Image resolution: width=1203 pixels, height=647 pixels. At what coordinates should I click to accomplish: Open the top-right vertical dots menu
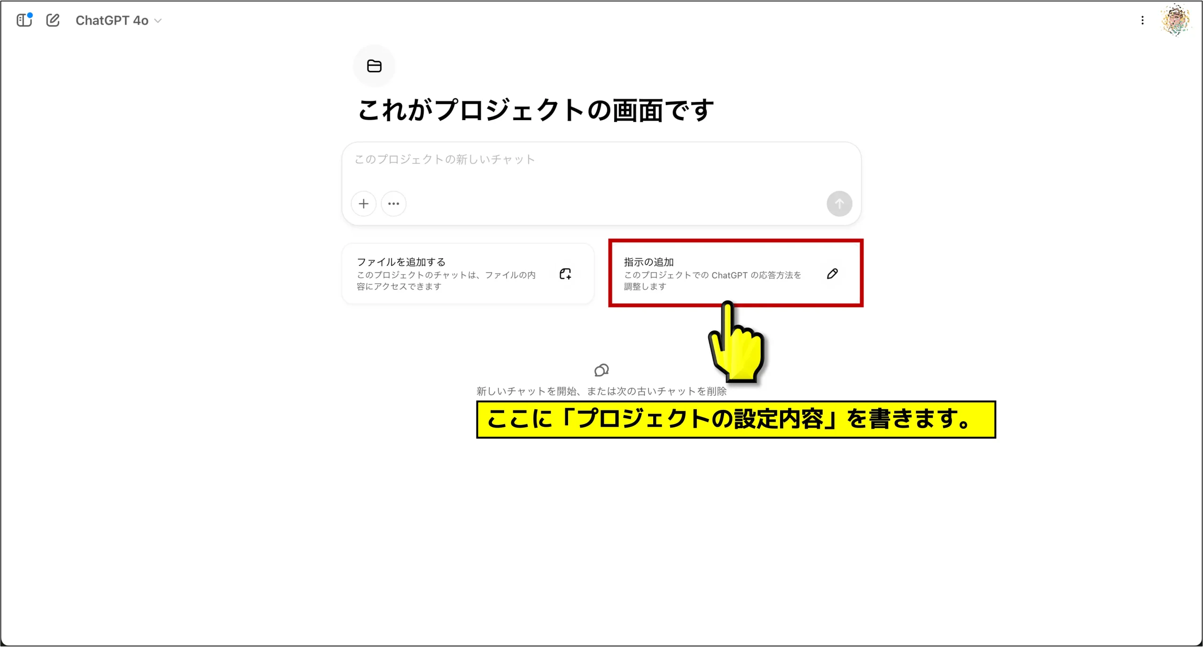click(x=1142, y=20)
